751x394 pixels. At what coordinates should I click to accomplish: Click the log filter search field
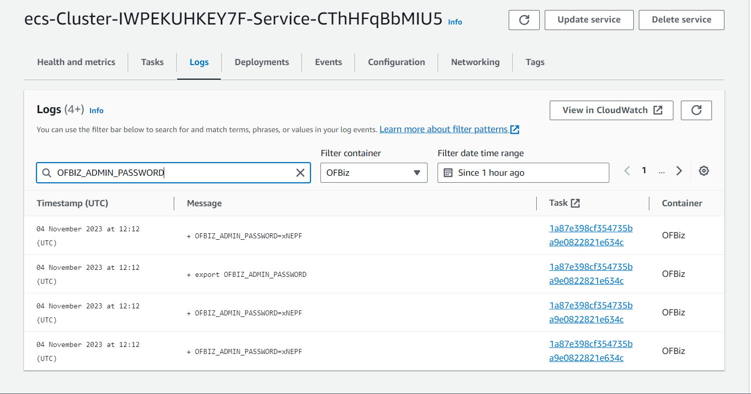173,173
